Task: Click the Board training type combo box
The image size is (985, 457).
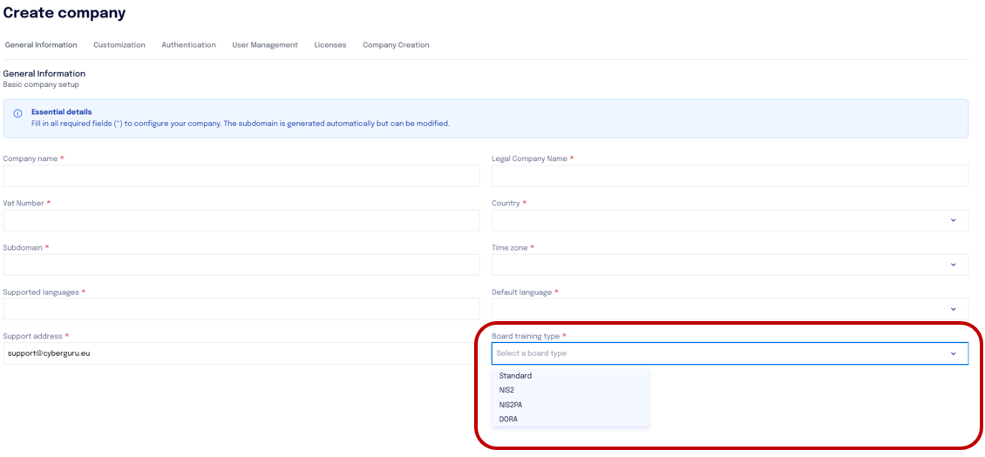Action: pyautogui.click(x=730, y=353)
